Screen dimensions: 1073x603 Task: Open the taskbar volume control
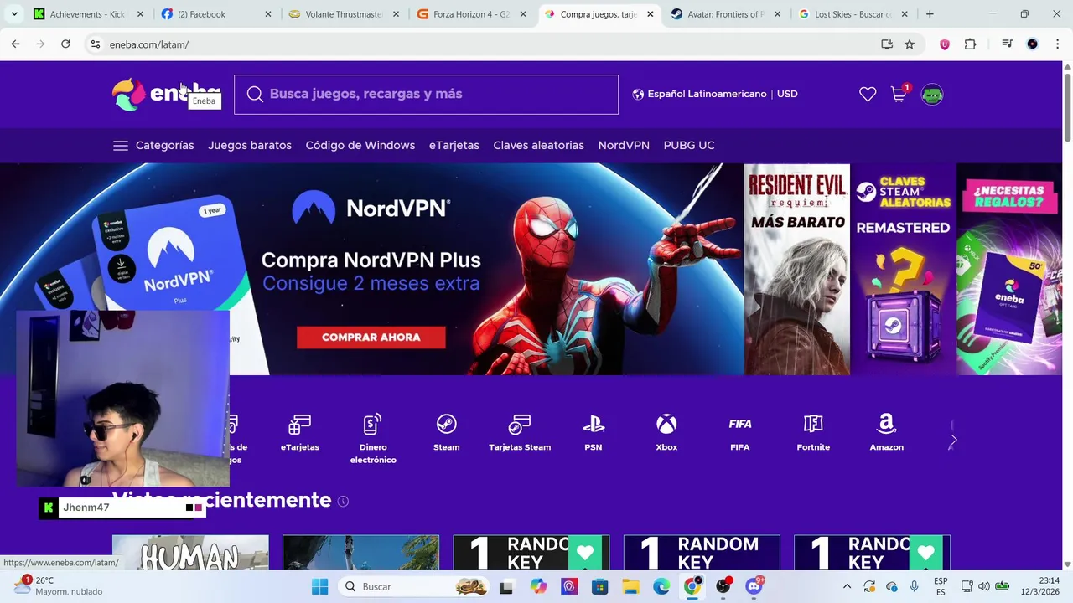coord(983,586)
